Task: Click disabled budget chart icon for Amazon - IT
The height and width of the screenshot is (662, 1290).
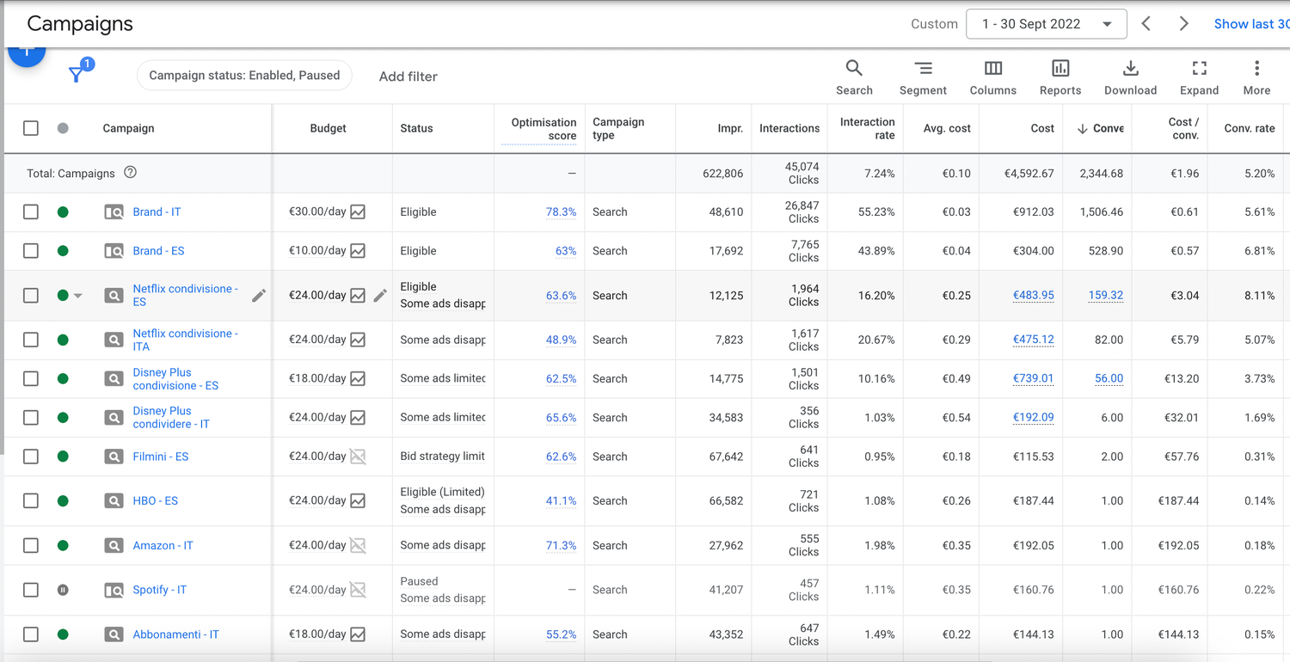Action: 358,545
